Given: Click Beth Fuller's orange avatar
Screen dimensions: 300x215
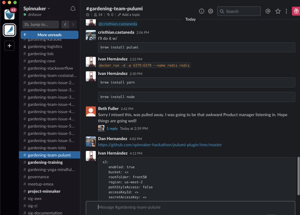Looking at the screenshot, I should pos(91,111).
